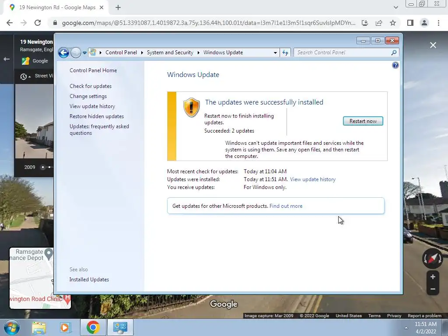Open Updates: frequently asked questions
Image resolution: width=448 pixels, height=336 pixels.
[x=99, y=129]
